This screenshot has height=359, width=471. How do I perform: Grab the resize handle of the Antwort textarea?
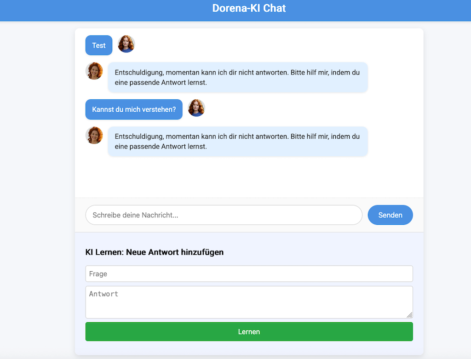[x=409, y=315]
